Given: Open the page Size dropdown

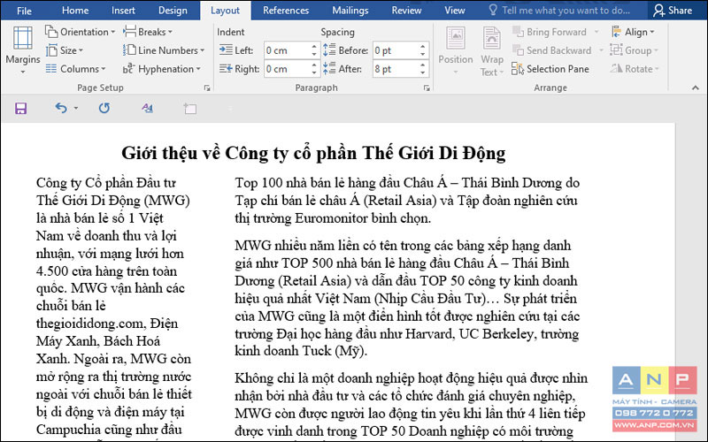Looking at the screenshot, I should pyautogui.click(x=65, y=50).
